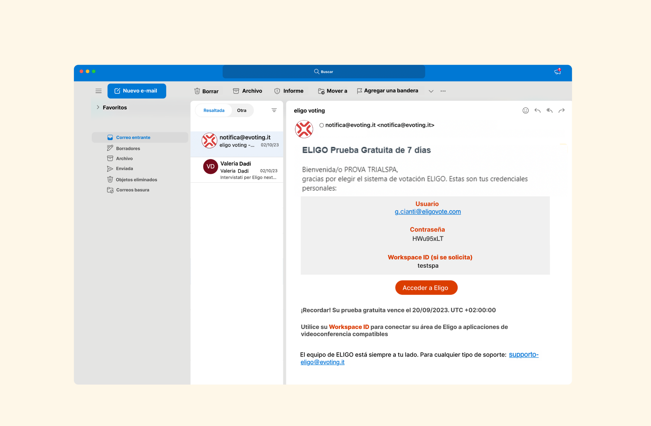Open the three-dot more options menu
The height and width of the screenshot is (426, 651).
[443, 91]
